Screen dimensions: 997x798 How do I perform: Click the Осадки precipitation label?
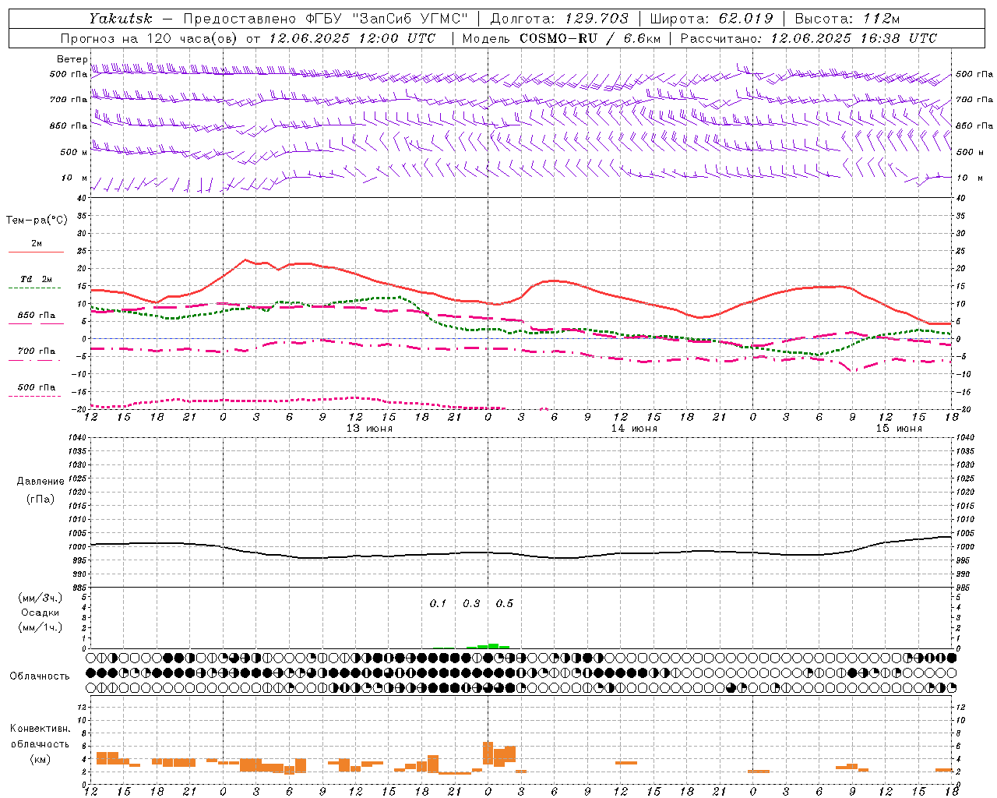(x=41, y=613)
